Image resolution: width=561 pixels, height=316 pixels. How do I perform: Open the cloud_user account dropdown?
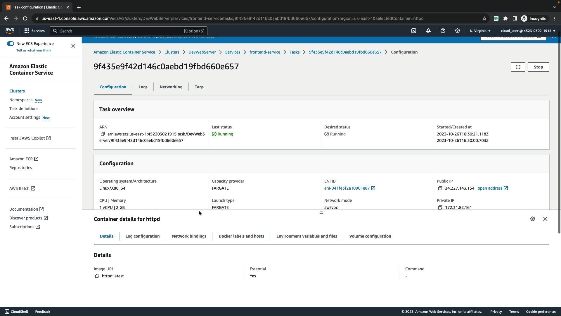tap(528, 31)
